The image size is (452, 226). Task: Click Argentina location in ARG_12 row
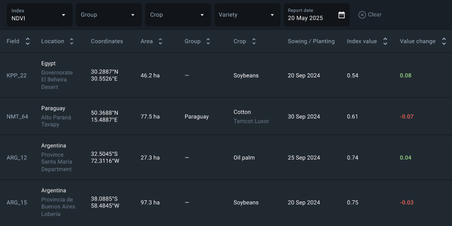(54, 146)
